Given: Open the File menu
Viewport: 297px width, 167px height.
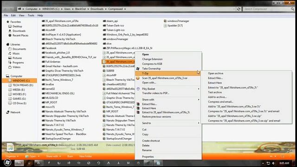Looking at the screenshot, I should point(6,15).
